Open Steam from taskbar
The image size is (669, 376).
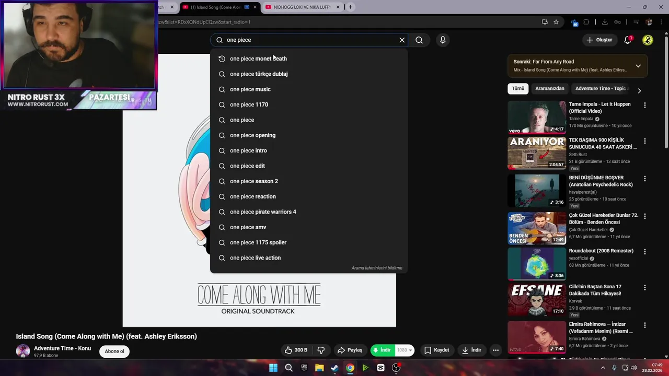click(334, 368)
